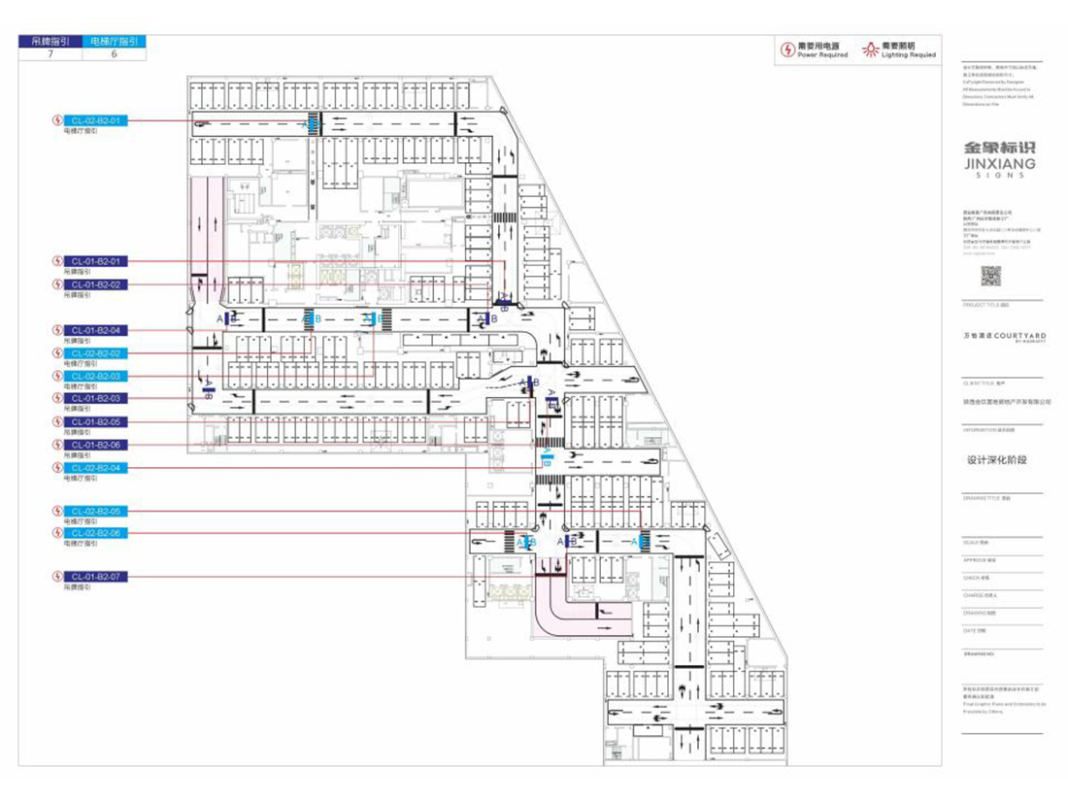
Task: Click the Courtyard by Marriott logo
Action: [999, 336]
